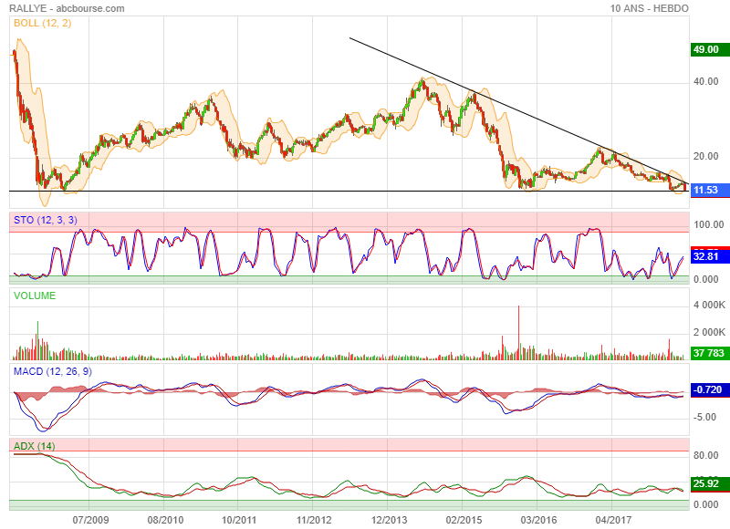The width and height of the screenshot is (730, 529).
Task: Click the ADX (14) indicator label
Action: pos(34,446)
